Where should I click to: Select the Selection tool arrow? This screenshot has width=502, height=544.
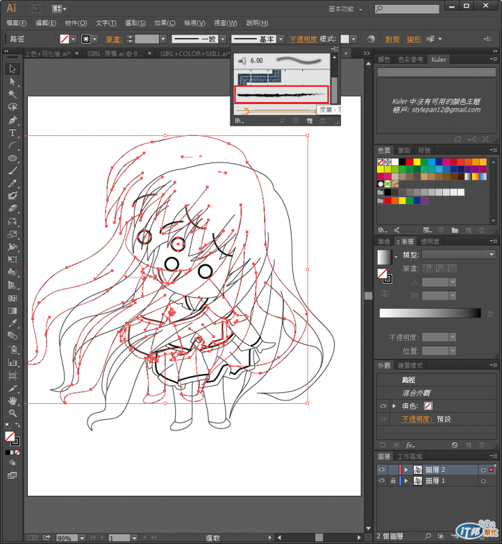12,69
